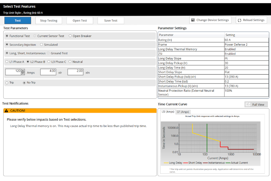
Task: Increase the Amps value with up arrow
Action: (x=23, y=70)
